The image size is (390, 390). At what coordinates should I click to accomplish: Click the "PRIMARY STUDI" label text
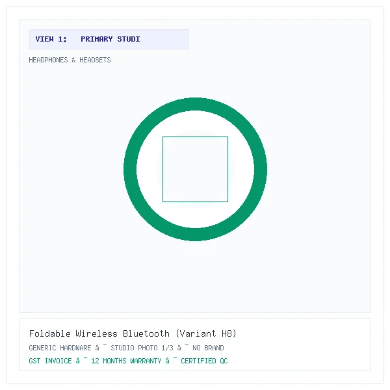[110, 39]
